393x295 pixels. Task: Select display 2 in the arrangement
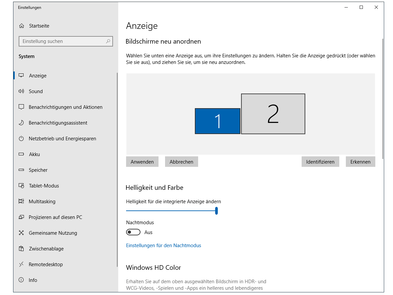tap(273, 114)
